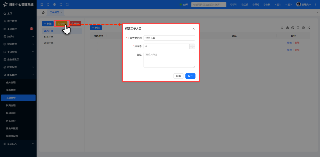Click the home icon tab
Screen dimensions: 320x157
pos(43,12)
